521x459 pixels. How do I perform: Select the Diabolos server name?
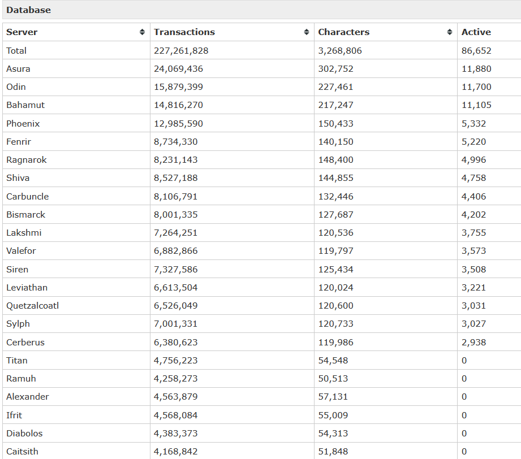click(24, 433)
